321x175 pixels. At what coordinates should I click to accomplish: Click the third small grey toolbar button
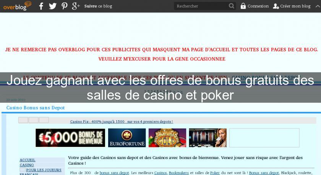[44, 120]
